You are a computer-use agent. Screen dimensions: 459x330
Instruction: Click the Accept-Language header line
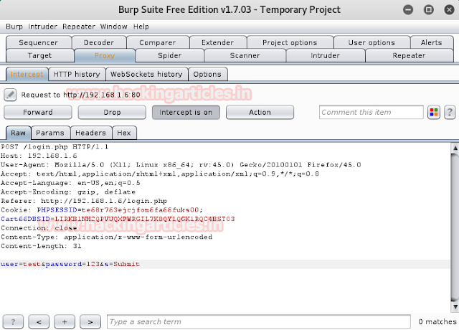(x=70, y=183)
